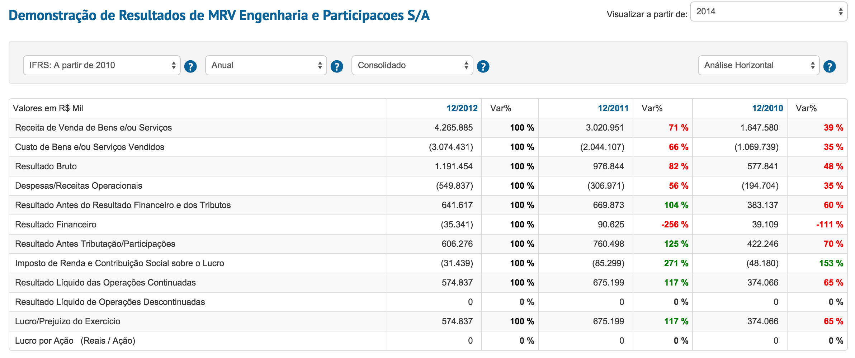Click value (1.069.739) in 12/2010 column
855x358 pixels.
pyautogui.click(x=756, y=147)
